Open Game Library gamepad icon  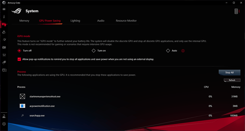coord(4,47)
